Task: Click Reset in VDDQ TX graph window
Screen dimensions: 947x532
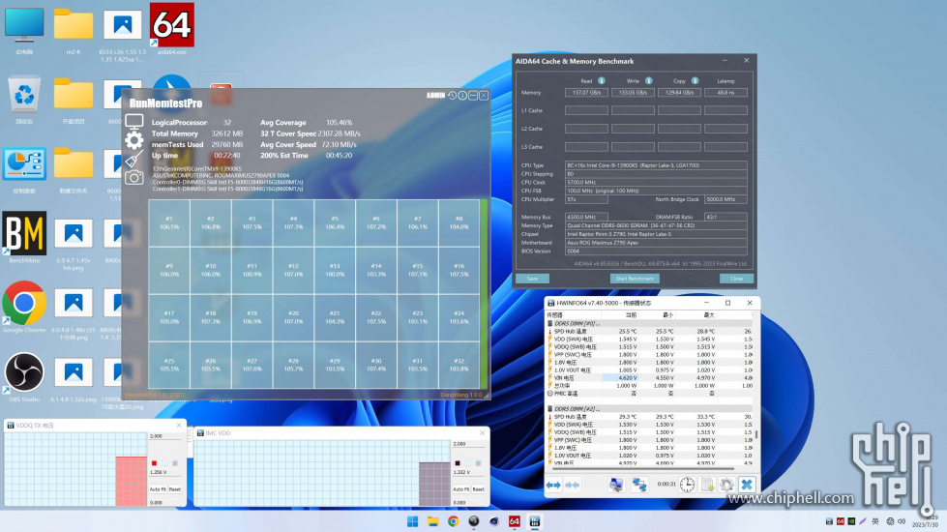Action: click(x=175, y=489)
